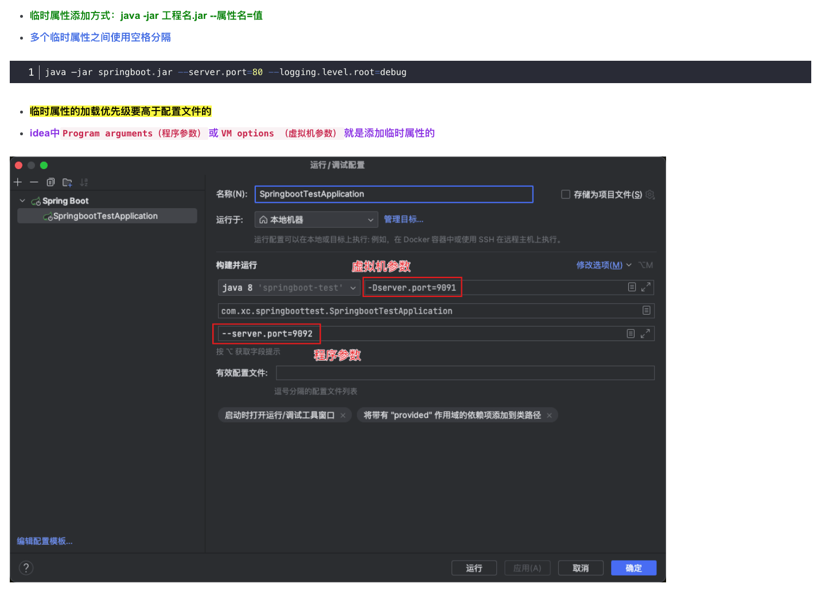Click the red close window button
This screenshot has width=821, height=595.
point(18,165)
